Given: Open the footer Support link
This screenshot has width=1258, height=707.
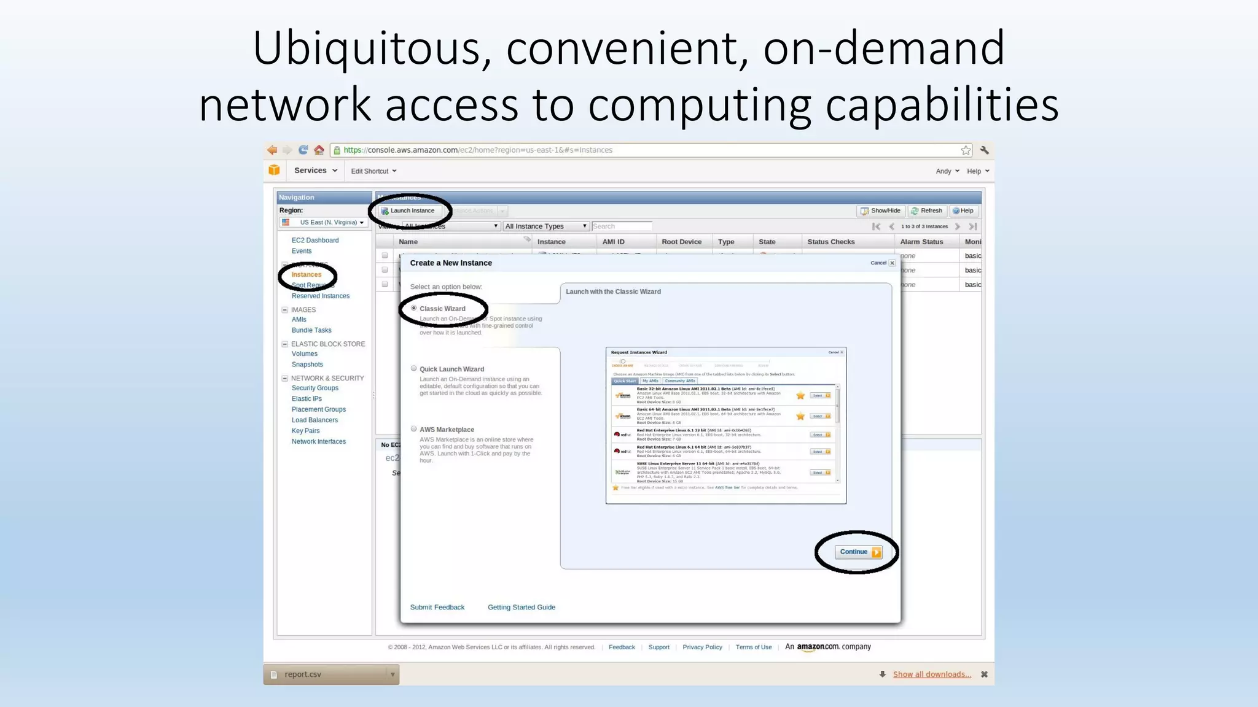Looking at the screenshot, I should [658, 647].
